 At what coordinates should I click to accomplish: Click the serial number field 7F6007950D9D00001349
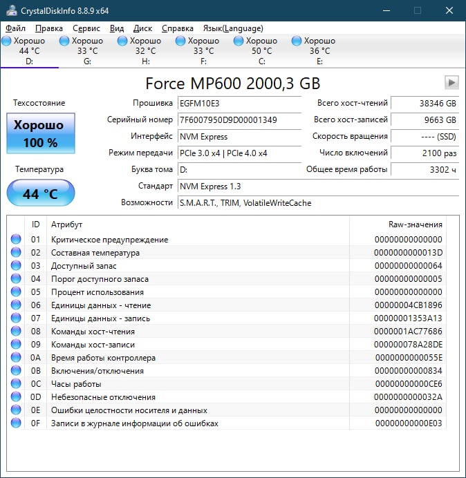[x=239, y=119]
